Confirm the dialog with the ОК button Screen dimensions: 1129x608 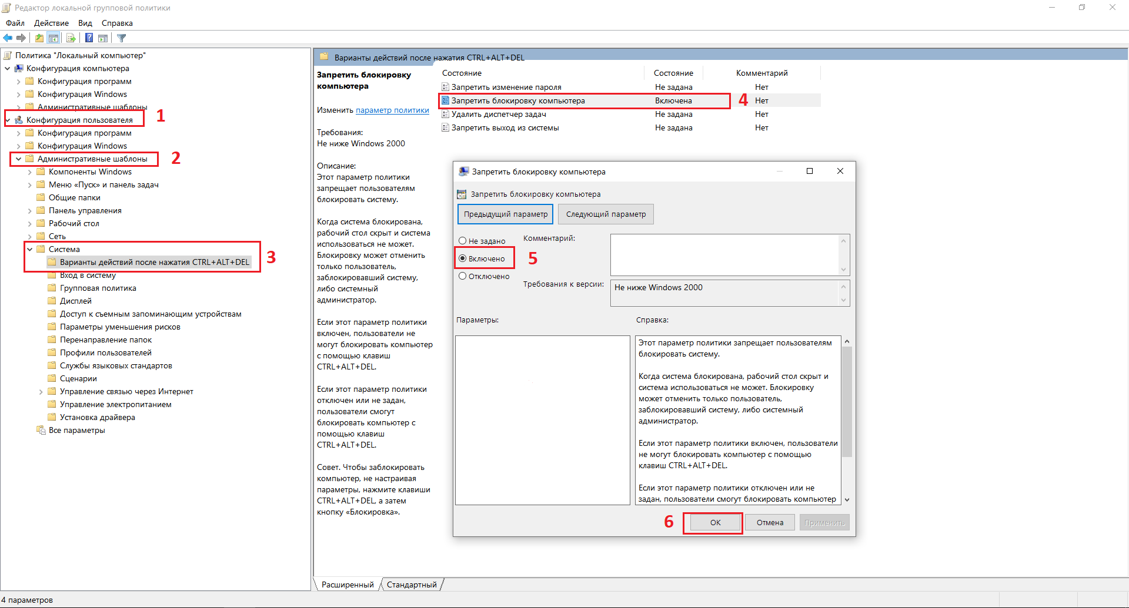pos(715,522)
